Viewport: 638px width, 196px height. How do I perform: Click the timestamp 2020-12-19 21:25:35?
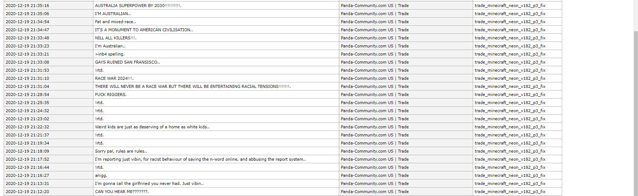click(x=27, y=103)
